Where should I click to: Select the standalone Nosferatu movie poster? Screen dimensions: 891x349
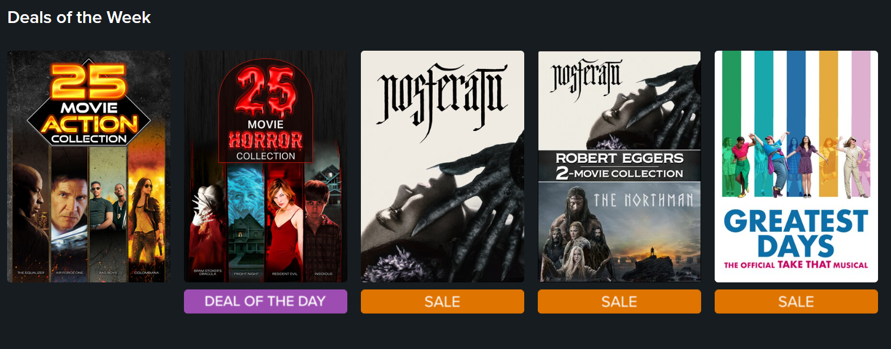coord(442,166)
